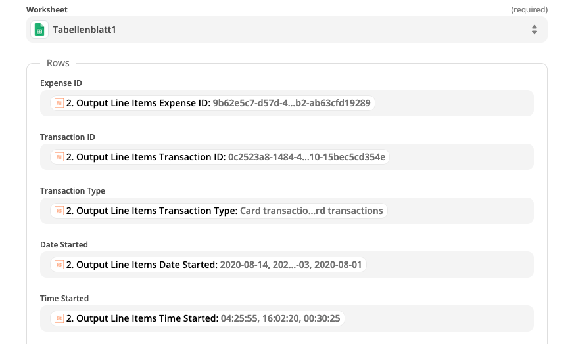This screenshot has height=344, width=572.
Task: Click empty space in Time Started input field
Action: point(438,318)
